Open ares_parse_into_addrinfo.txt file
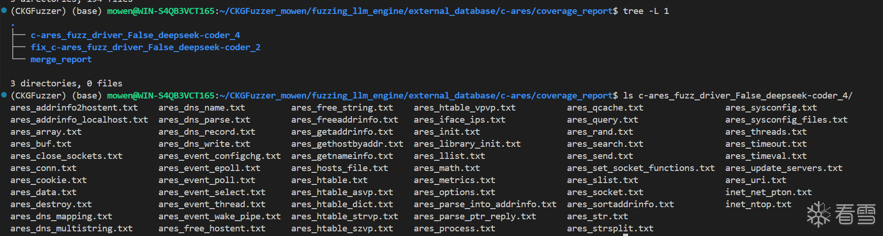This screenshot has width=883, height=236. click(x=485, y=204)
